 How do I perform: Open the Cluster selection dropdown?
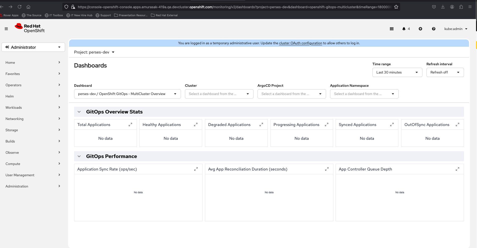(219, 94)
